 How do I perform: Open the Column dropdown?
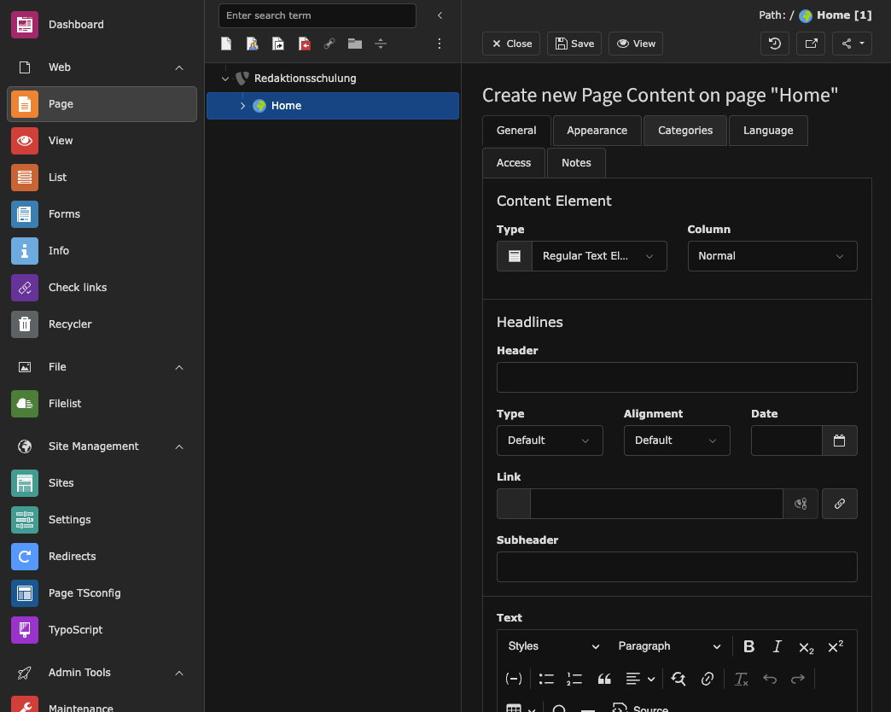coord(772,255)
